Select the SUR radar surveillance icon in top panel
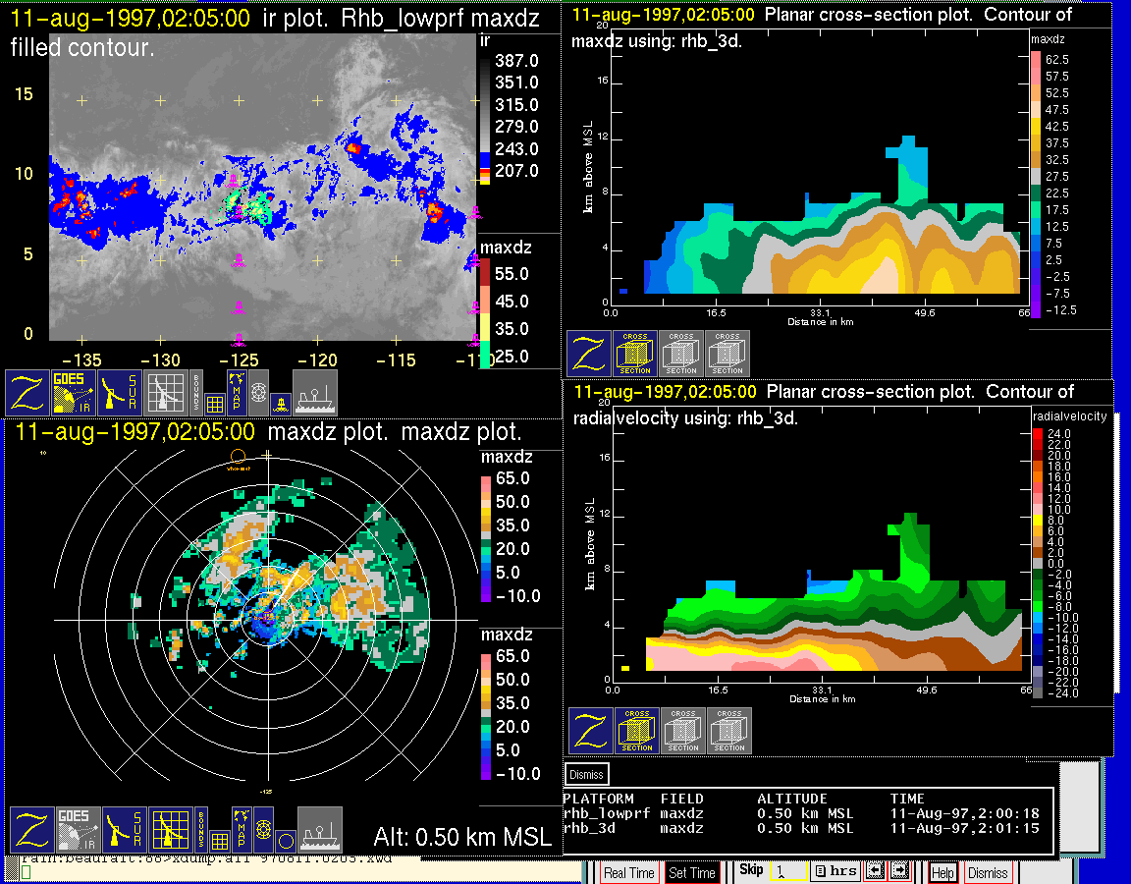This screenshot has width=1131, height=884. pos(121,392)
